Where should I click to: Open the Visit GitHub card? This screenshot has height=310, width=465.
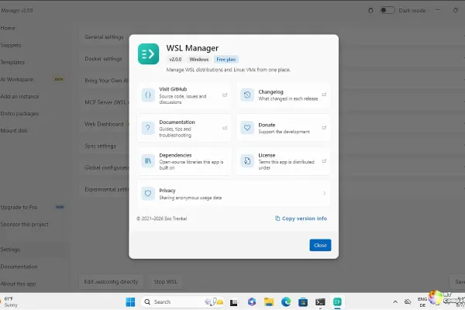(184, 95)
